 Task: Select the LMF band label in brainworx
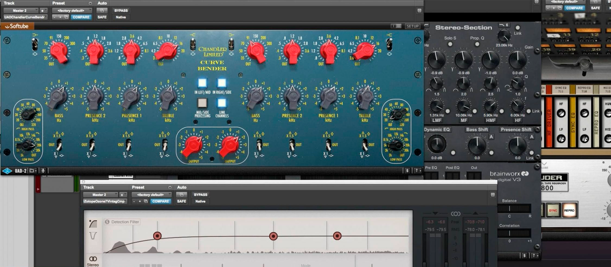(x=437, y=120)
